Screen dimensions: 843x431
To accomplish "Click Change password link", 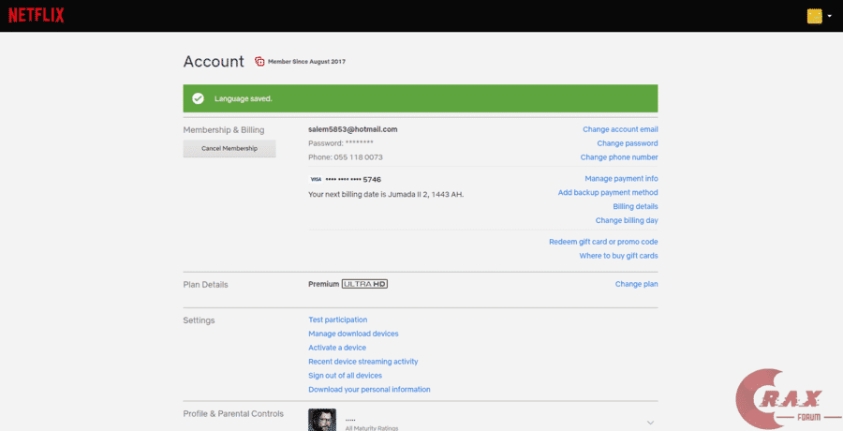I will [628, 143].
